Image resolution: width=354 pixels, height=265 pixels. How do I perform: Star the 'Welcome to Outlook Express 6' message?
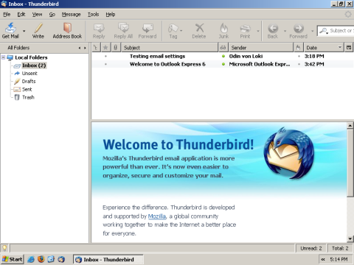tap(105, 64)
